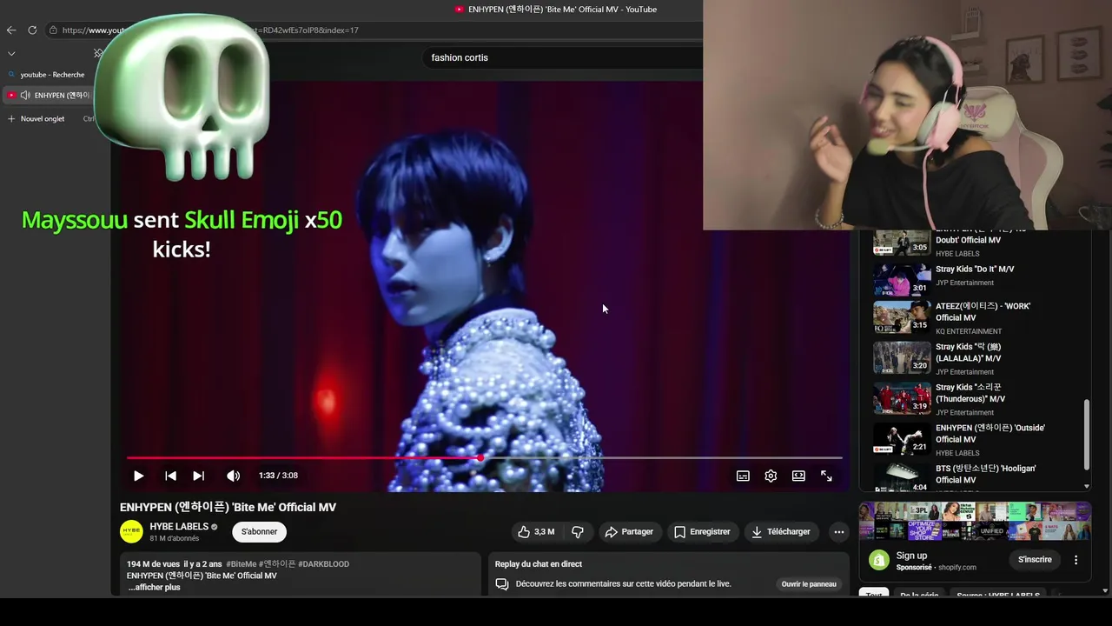
Task: Click scroll-down arrow of playlist panel
Action: pyautogui.click(x=1086, y=487)
